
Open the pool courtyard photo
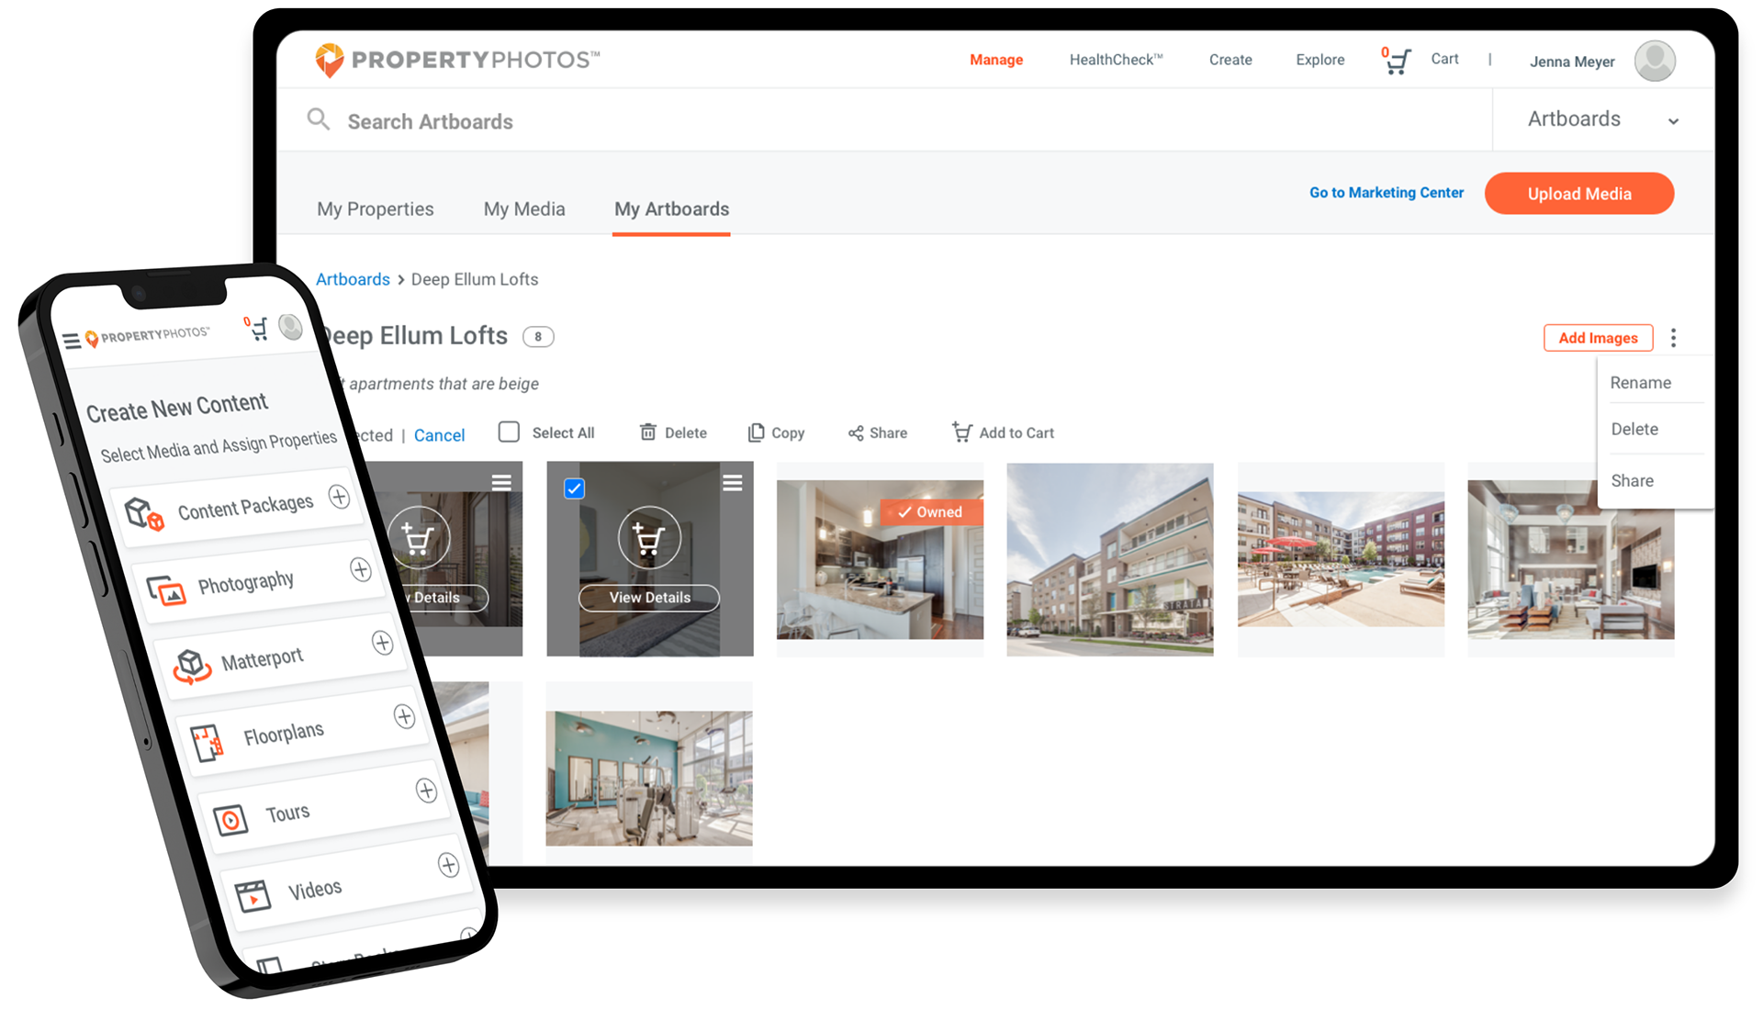[1341, 559]
